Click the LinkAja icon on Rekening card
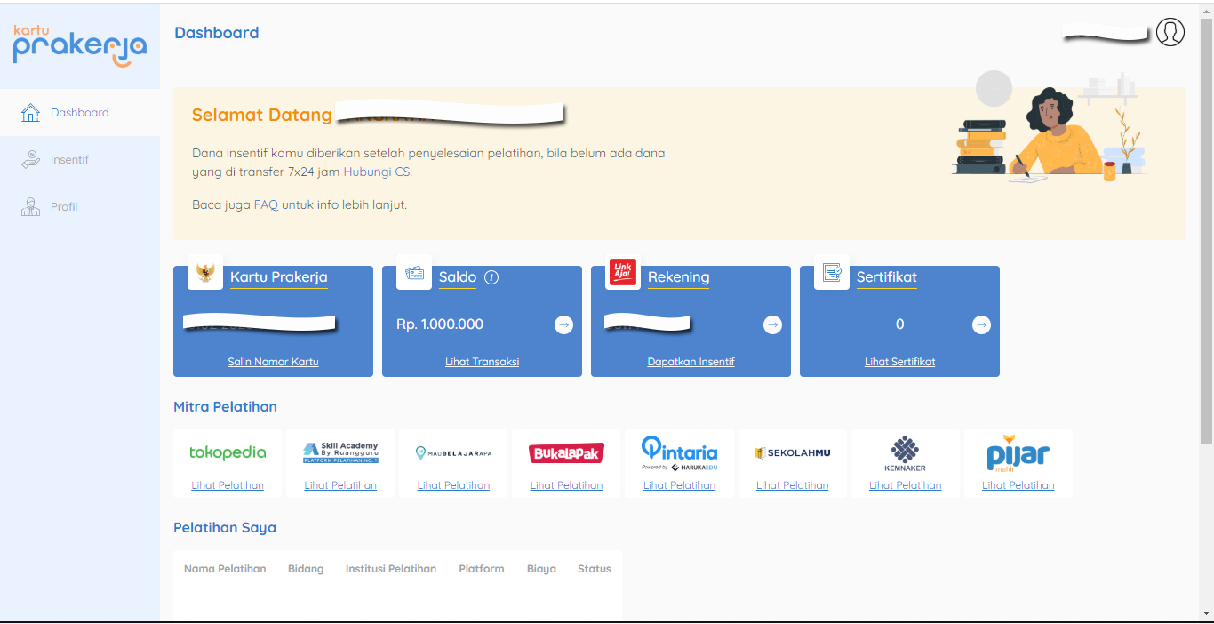Screen dimensions: 1214x624 (623, 272)
